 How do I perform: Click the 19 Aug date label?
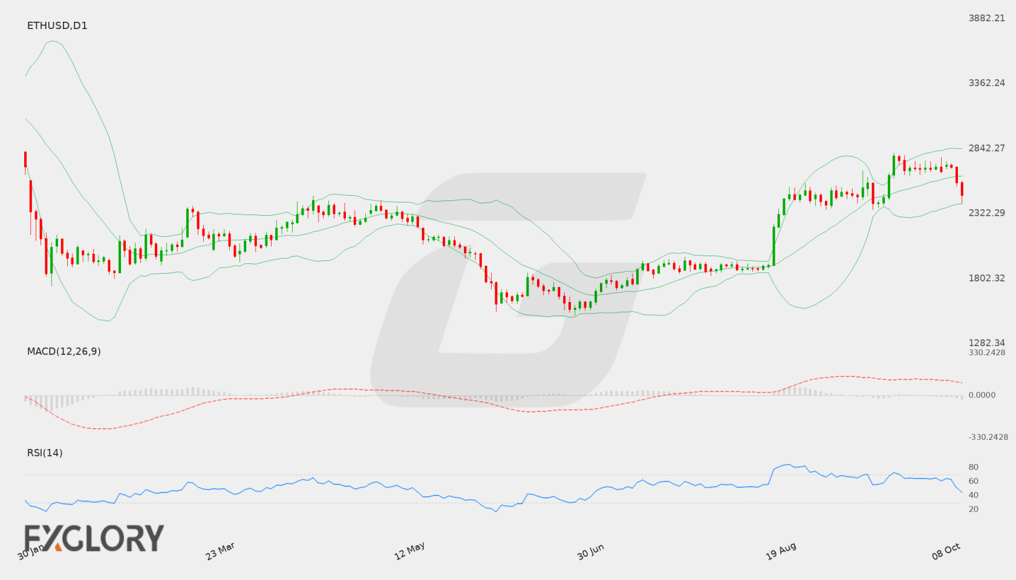pos(781,551)
